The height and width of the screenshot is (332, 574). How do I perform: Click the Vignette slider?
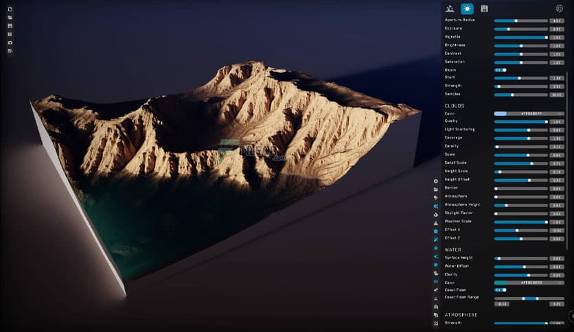520,38
